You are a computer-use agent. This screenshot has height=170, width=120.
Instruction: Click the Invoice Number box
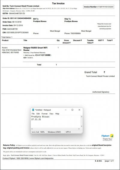[99, 7]
